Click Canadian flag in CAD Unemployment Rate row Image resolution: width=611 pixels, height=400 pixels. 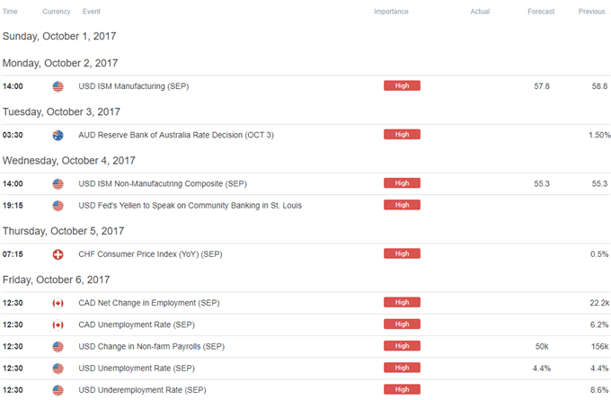point(58,325)
